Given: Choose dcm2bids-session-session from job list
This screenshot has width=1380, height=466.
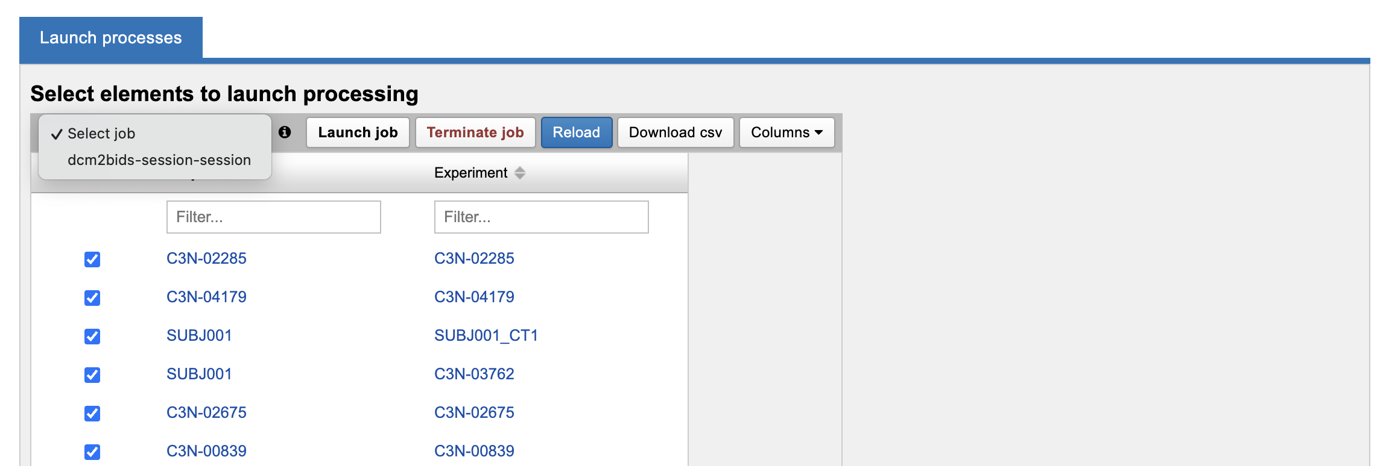Looking at the screenshot, I should click(x=159, y=160).
